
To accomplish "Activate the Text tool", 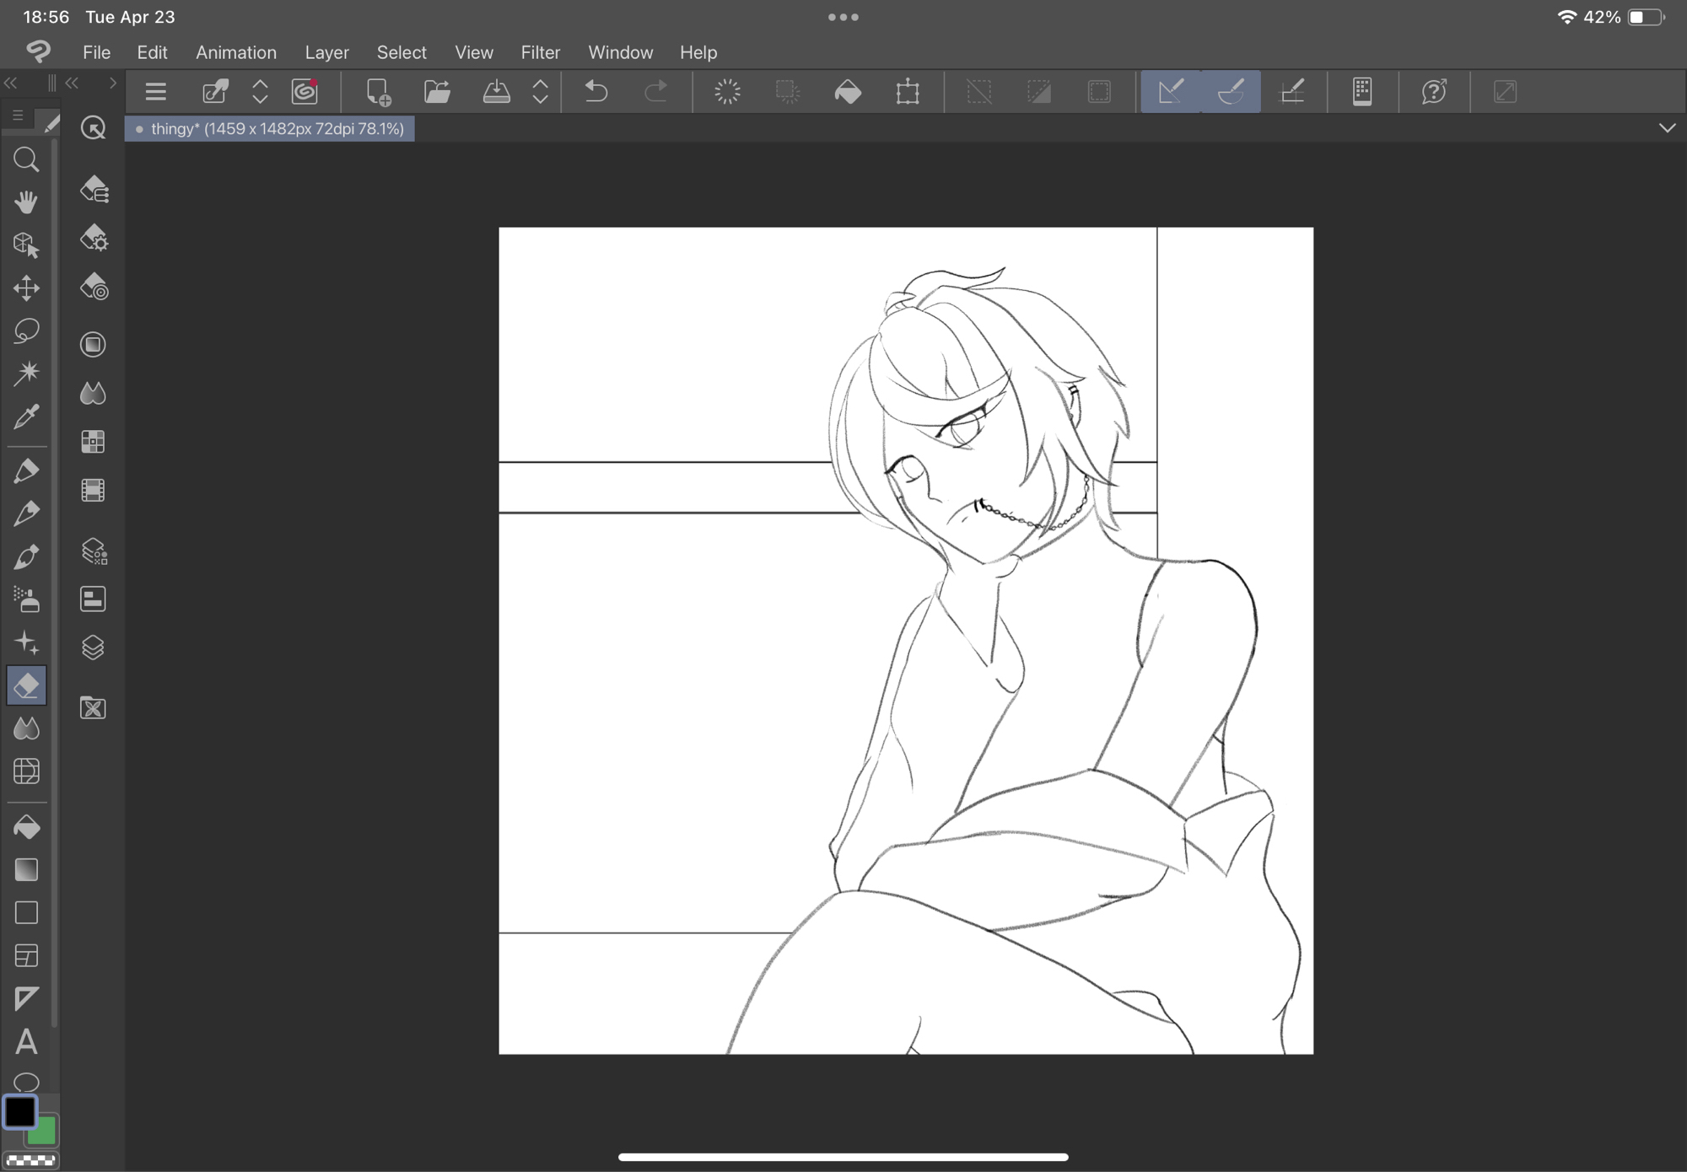I will point(26,1042).
